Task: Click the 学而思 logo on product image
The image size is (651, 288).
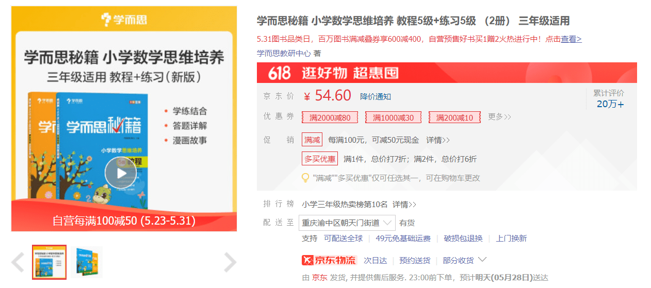Action: click(124, 20)
